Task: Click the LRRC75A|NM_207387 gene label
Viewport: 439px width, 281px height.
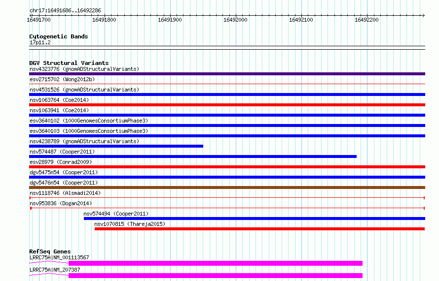Action: pyautogui.click(x=55, y=270)
